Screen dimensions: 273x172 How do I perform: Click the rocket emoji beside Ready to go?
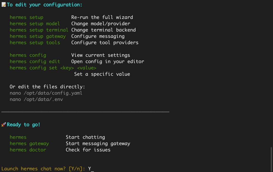point(4,125)
